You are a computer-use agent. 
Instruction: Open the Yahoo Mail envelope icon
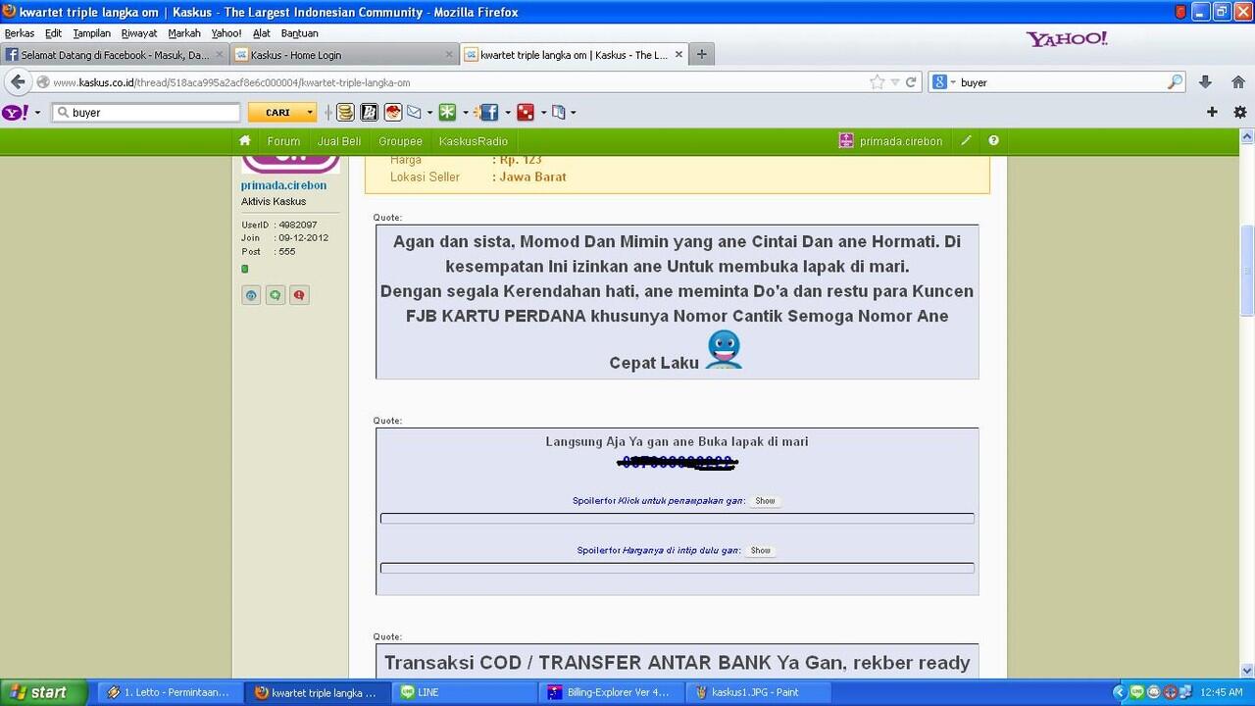[414, 113]
